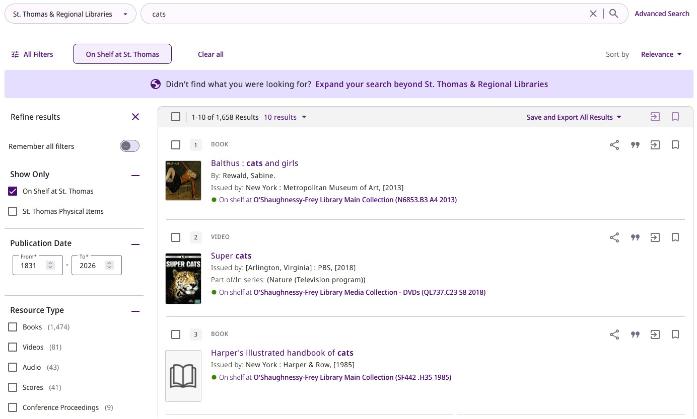This screenshot has width=697, height=419.
Task: Export all results via the header export icon
Action: click(655, 117)
